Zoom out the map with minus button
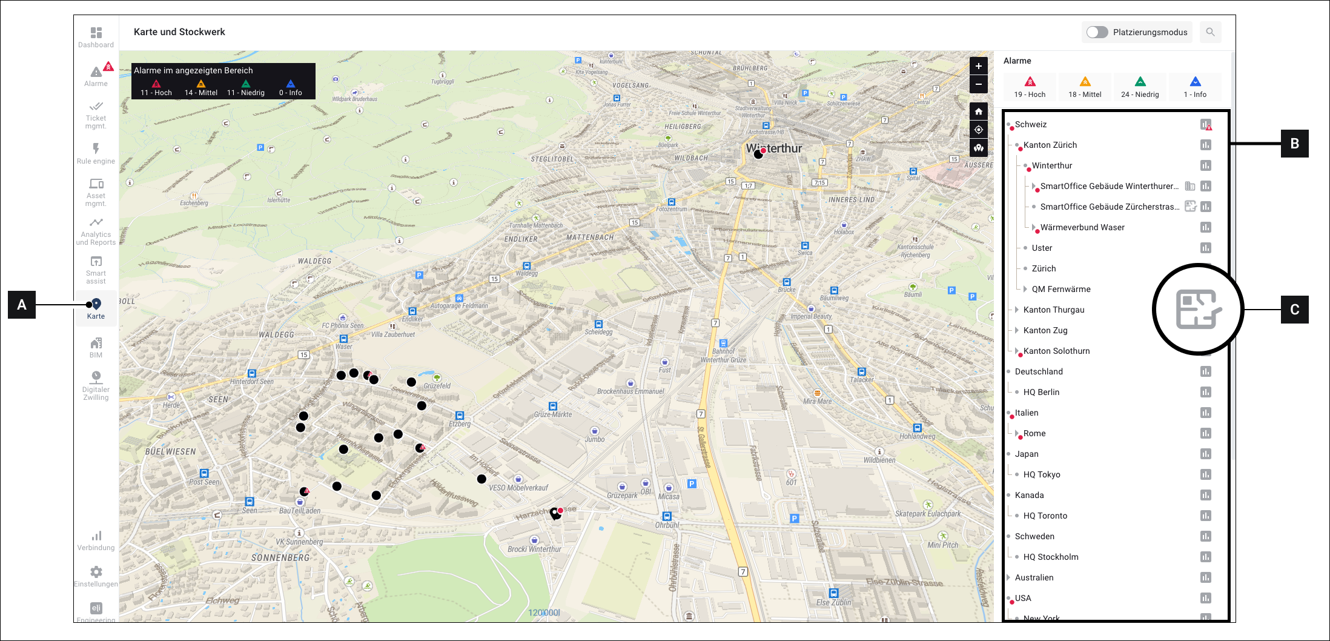 coord(978,84)
